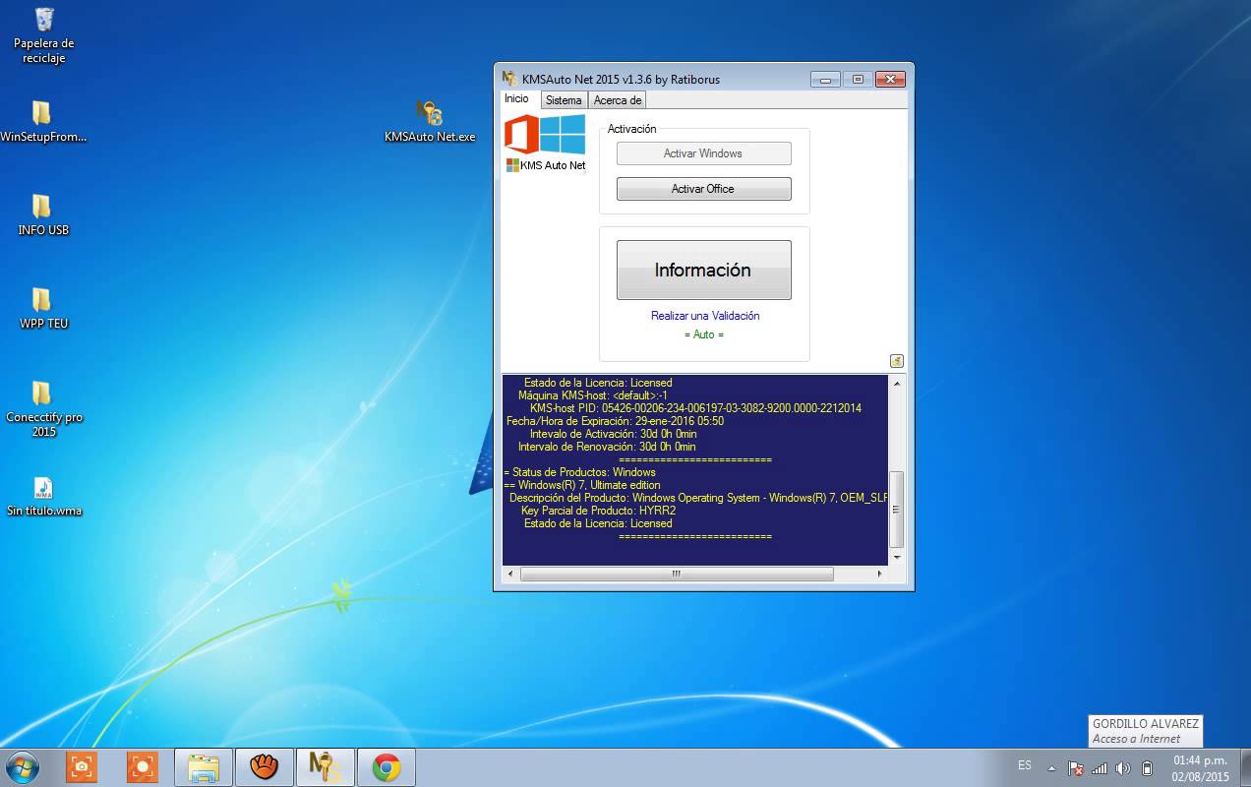The height and width of the screenshot is (787, 1251).
Task: Select the Sin título.wma audio file
Action: [43, 497]
